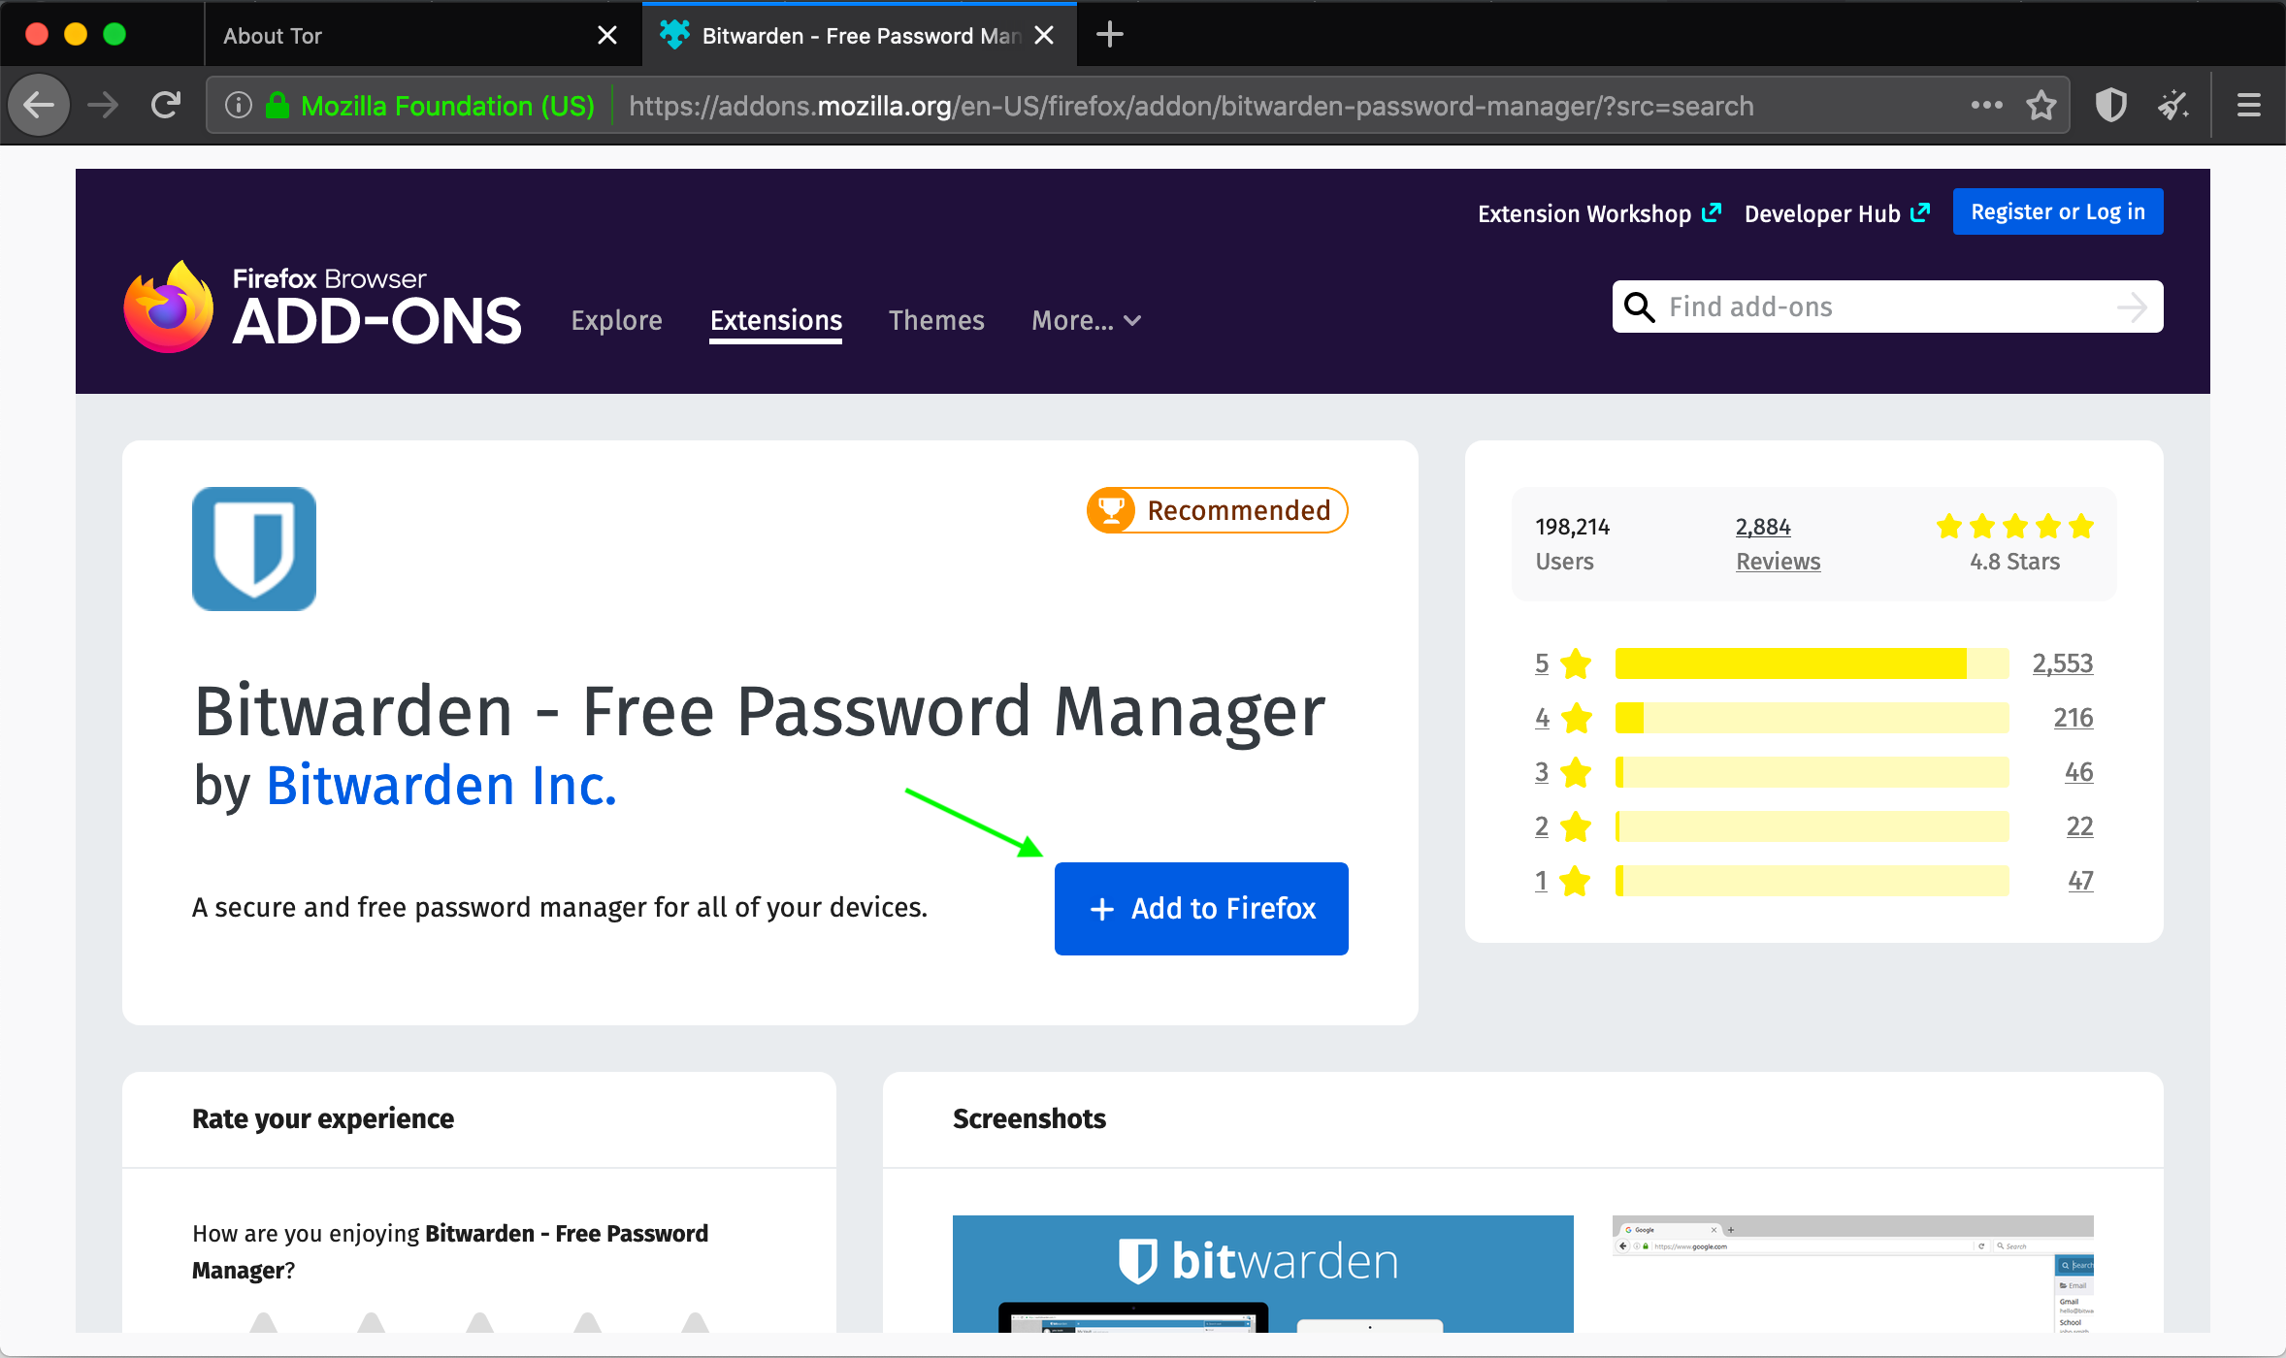Click the 1-star rating bar
The image size is (2286, 1358).
point(1812,881)
